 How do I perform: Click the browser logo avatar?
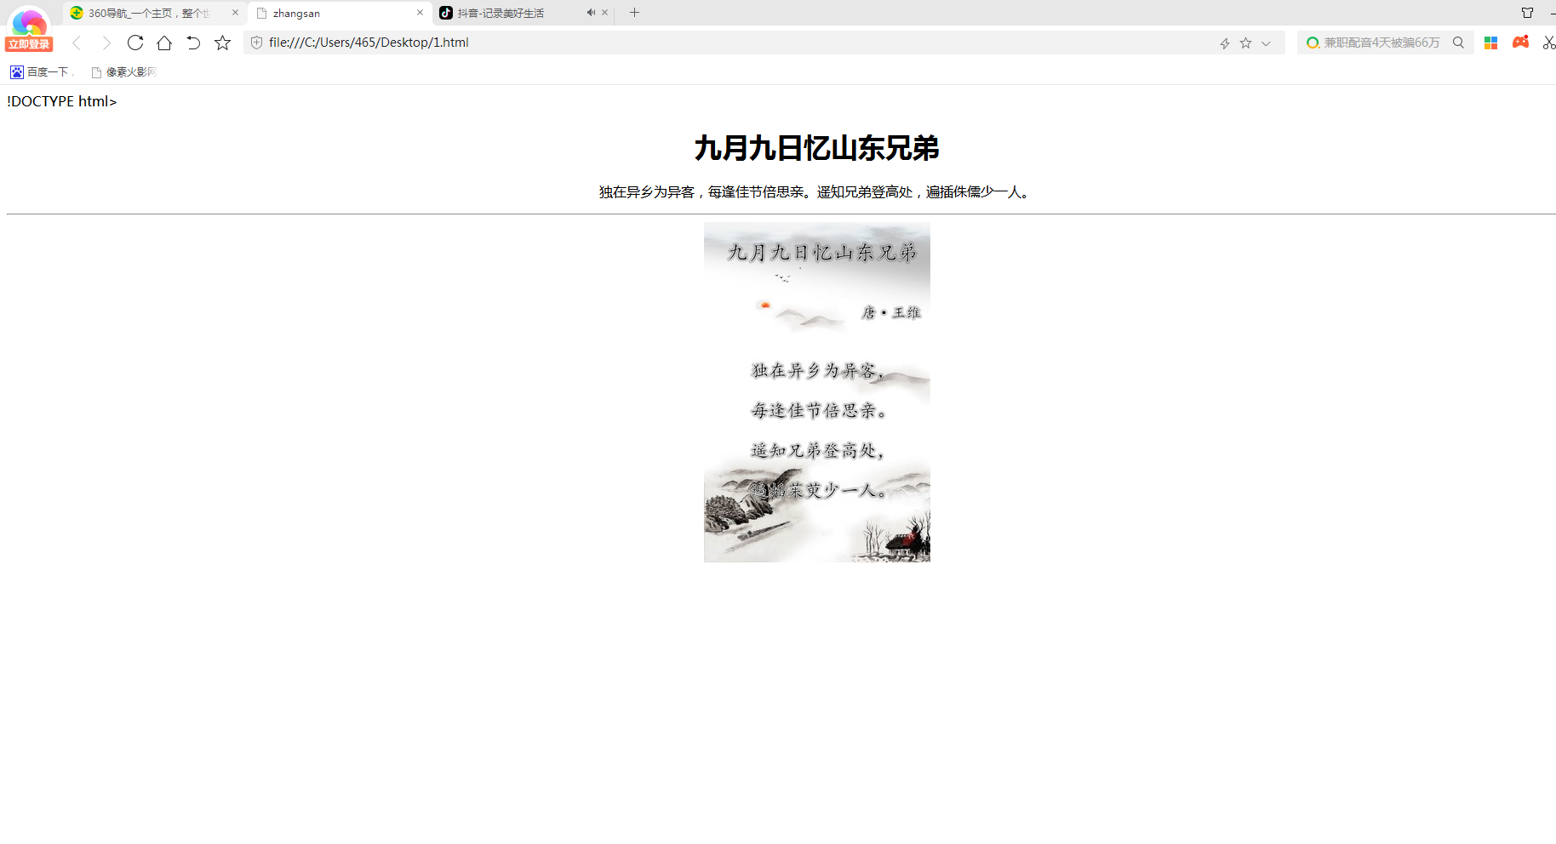[x=29, y=21]
